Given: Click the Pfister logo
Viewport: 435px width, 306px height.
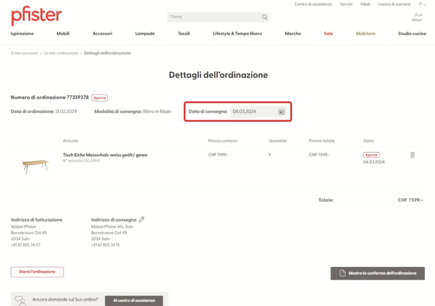Looking at the screenshot, I should (36, 16).
